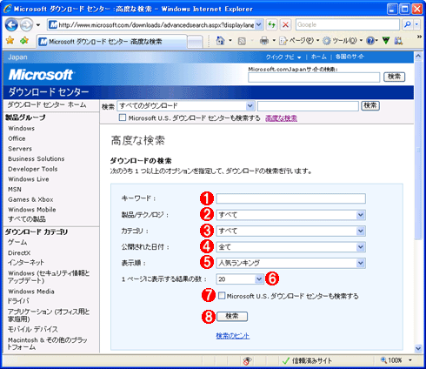This screenshot has height=369, width=426.
Task: Open the search provider dropdown arrow
Action: (417, 24)
